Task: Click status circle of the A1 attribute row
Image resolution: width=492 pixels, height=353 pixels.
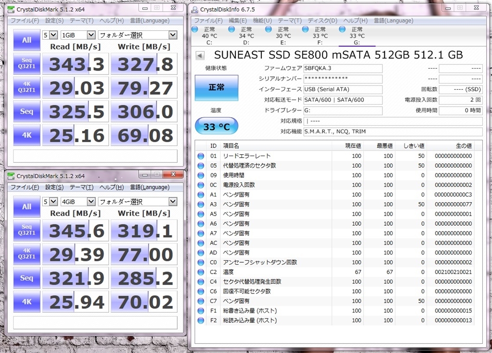Action: click(201, 195)
